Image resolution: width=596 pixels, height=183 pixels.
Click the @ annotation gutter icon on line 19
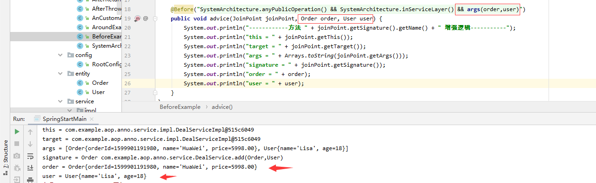146,19
